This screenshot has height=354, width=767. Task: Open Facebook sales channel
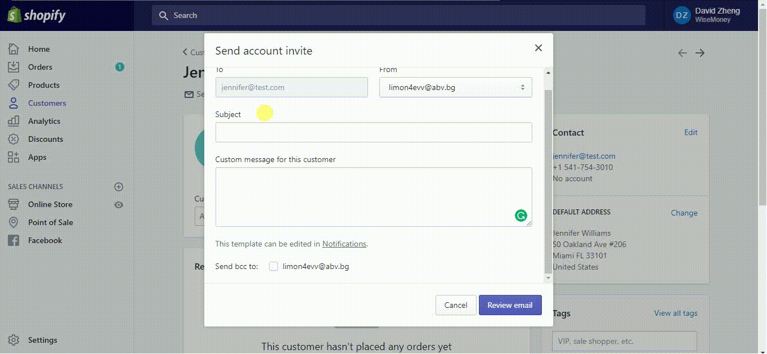[x=45, y=240]
